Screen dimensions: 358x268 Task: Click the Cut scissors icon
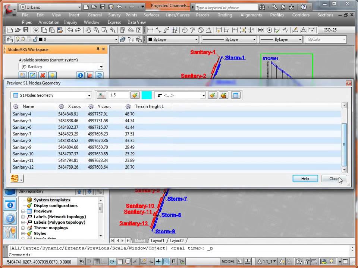(36, 30)
